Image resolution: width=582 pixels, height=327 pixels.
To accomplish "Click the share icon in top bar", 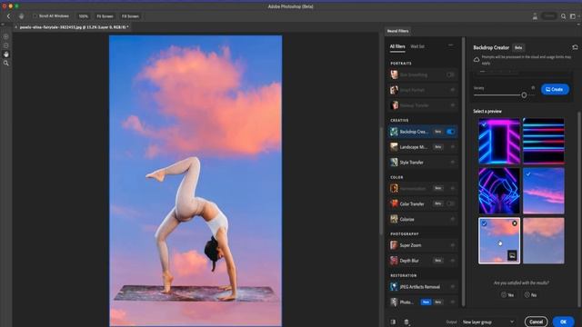I will click(x=535, y=16).
